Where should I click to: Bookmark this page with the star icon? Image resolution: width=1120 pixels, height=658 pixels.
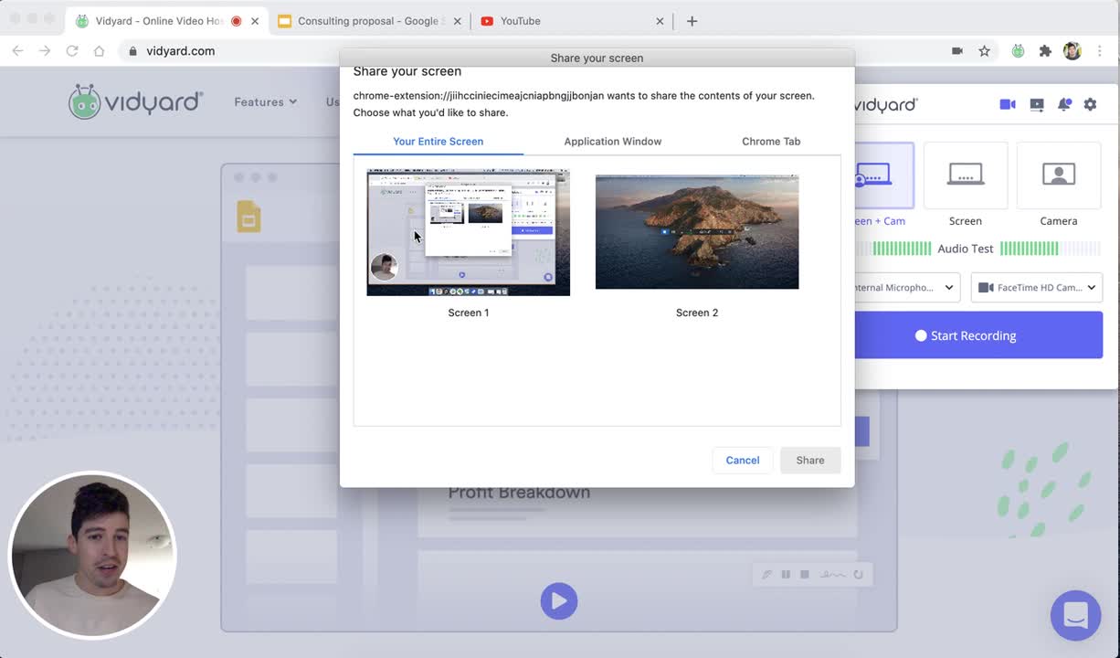[984, 51]
